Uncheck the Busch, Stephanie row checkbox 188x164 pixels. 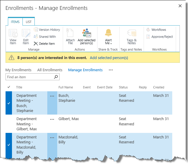tap(9, 103)
